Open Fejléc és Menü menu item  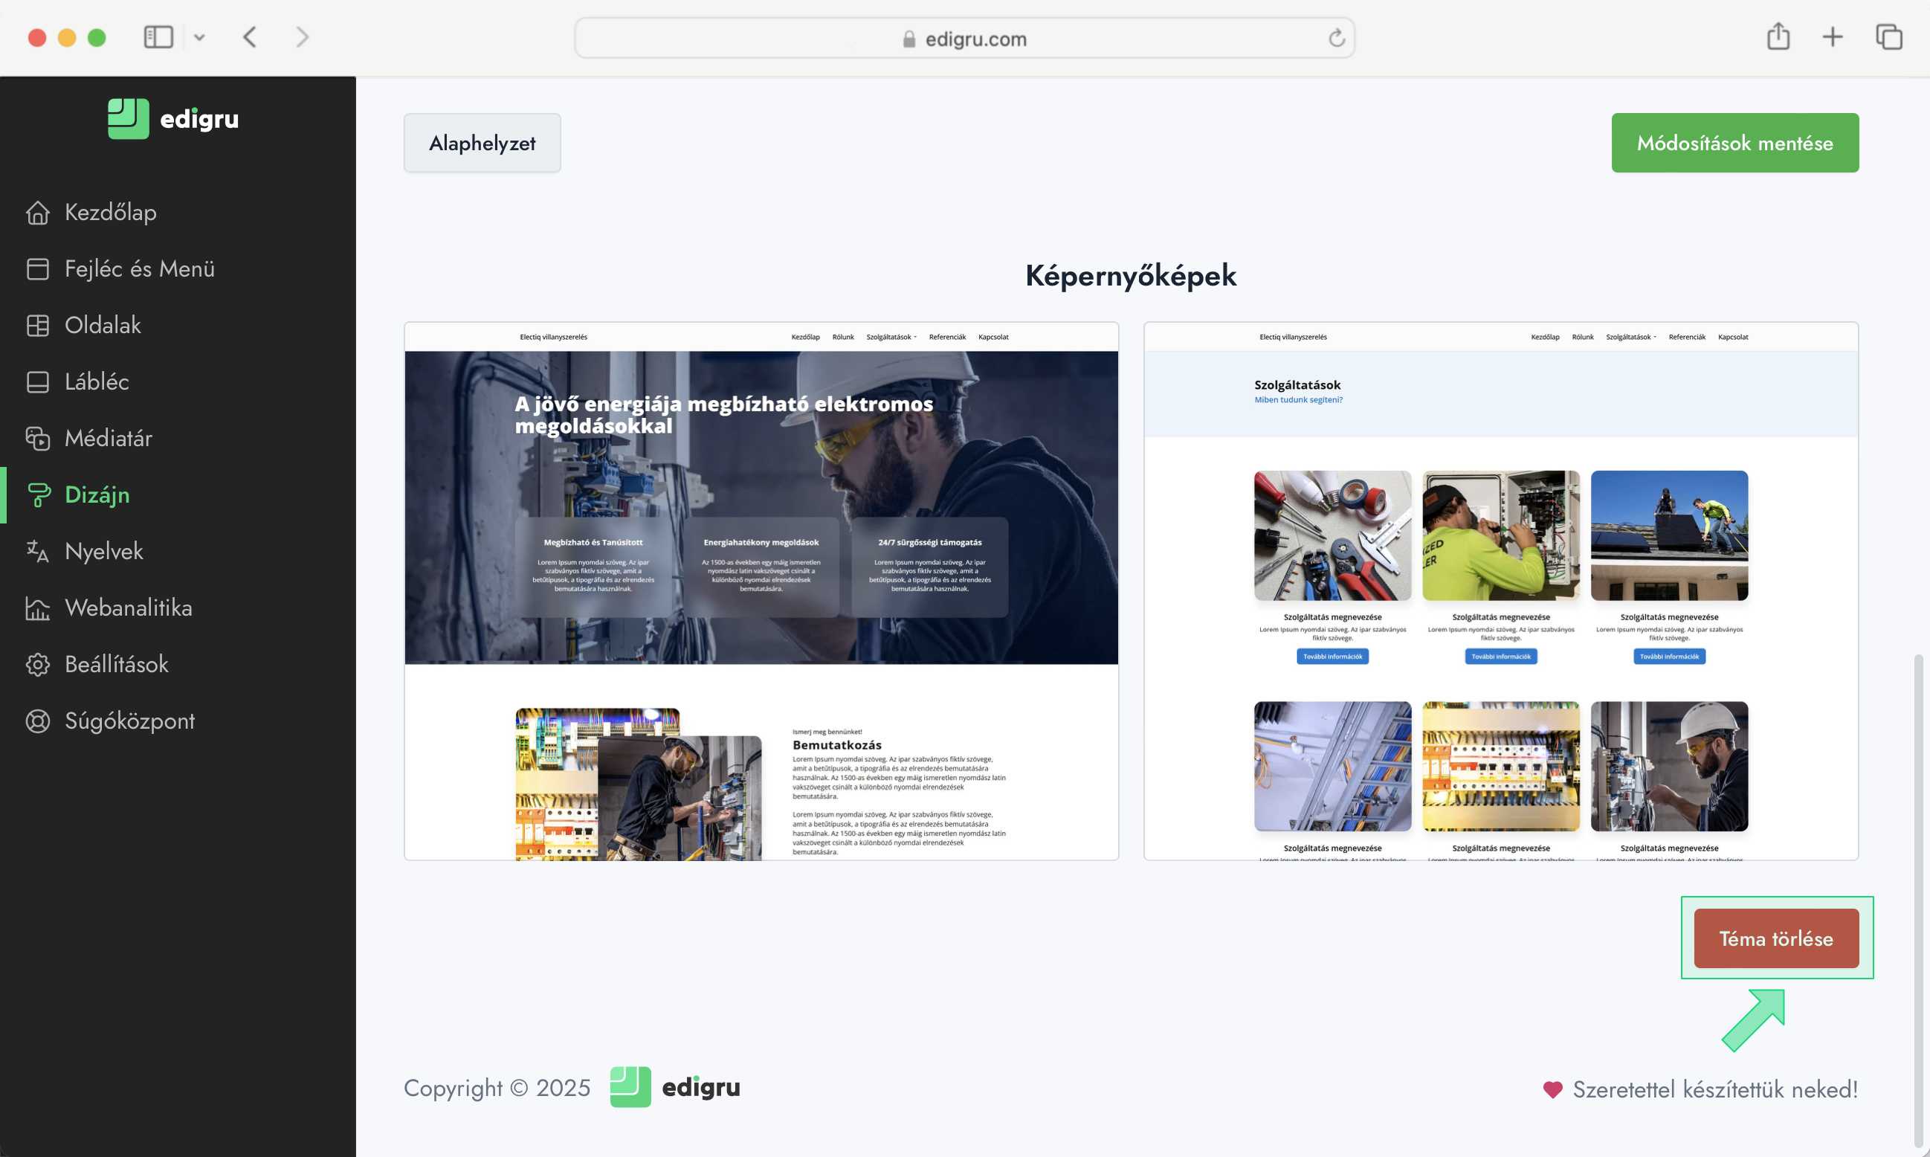point(140,269)
